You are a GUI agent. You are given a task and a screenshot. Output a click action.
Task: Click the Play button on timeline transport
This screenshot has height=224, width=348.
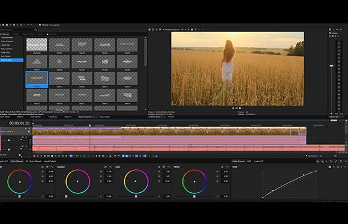pyautogui.click(x=45, y=156)
